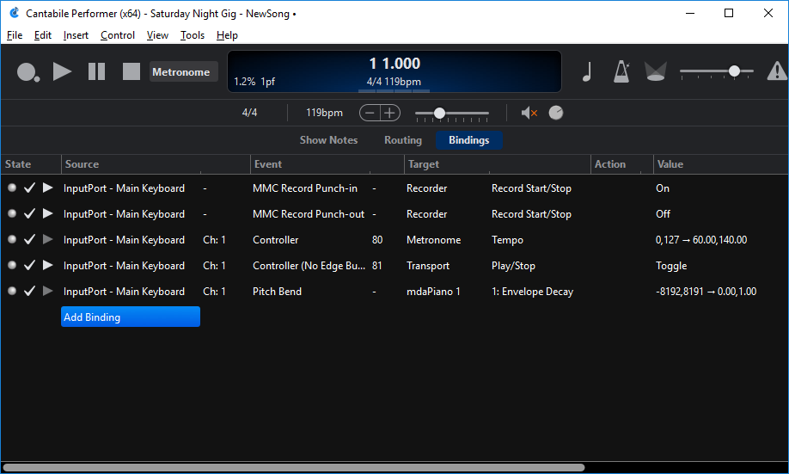Click the Value column header
Image resolution: width=789 pixels, height=474 pixels.
point(720,164)
